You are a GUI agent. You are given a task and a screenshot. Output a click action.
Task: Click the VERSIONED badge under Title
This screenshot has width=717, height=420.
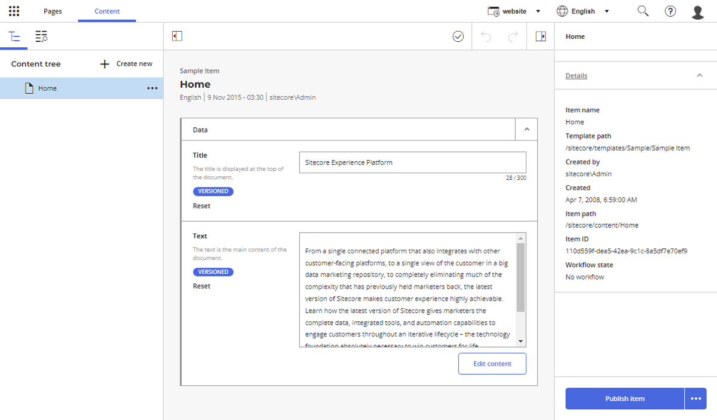213,191
